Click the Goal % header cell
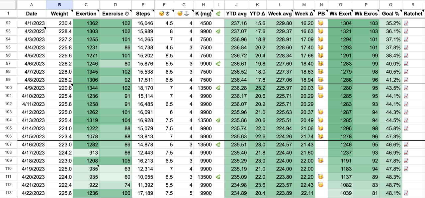 click(x=390, y=14)
